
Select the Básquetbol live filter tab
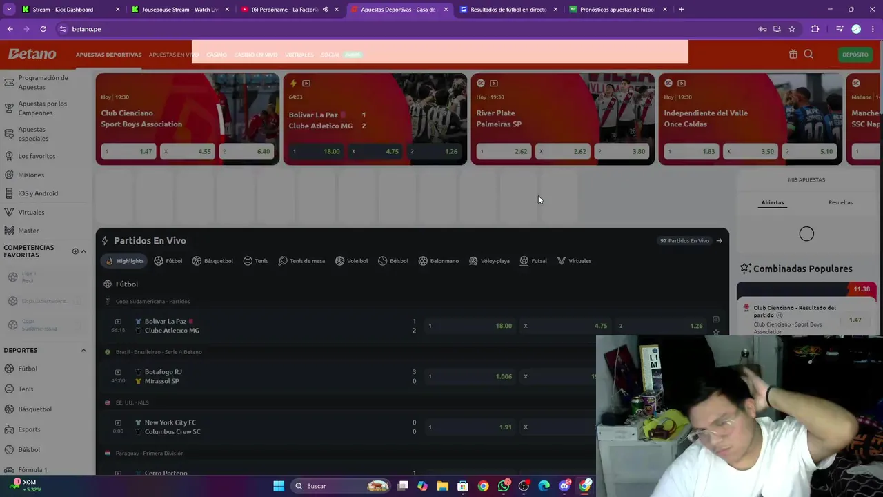coord(212,261)
